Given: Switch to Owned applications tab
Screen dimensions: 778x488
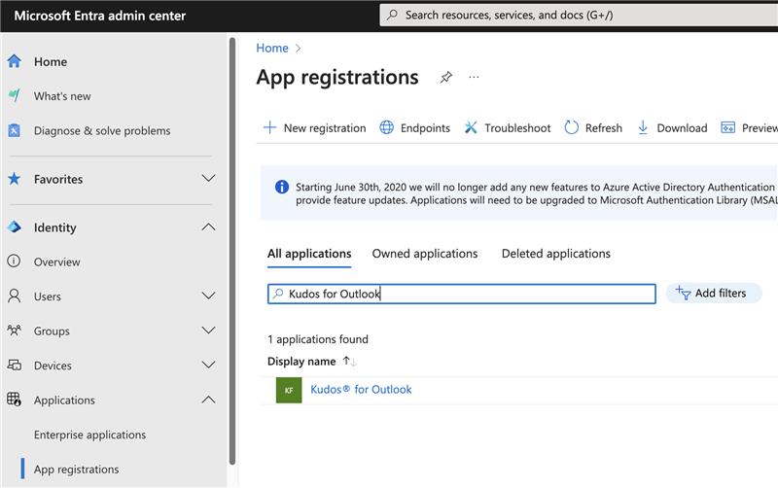Looking at the screenshot, I should click(425, 254).
